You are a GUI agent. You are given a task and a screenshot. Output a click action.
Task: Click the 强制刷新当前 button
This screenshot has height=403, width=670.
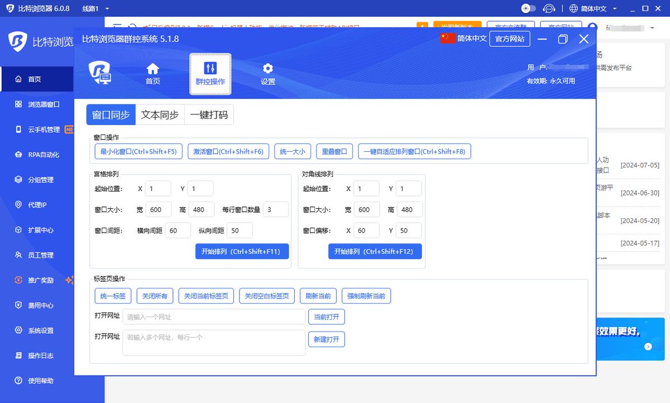point(366,296)
